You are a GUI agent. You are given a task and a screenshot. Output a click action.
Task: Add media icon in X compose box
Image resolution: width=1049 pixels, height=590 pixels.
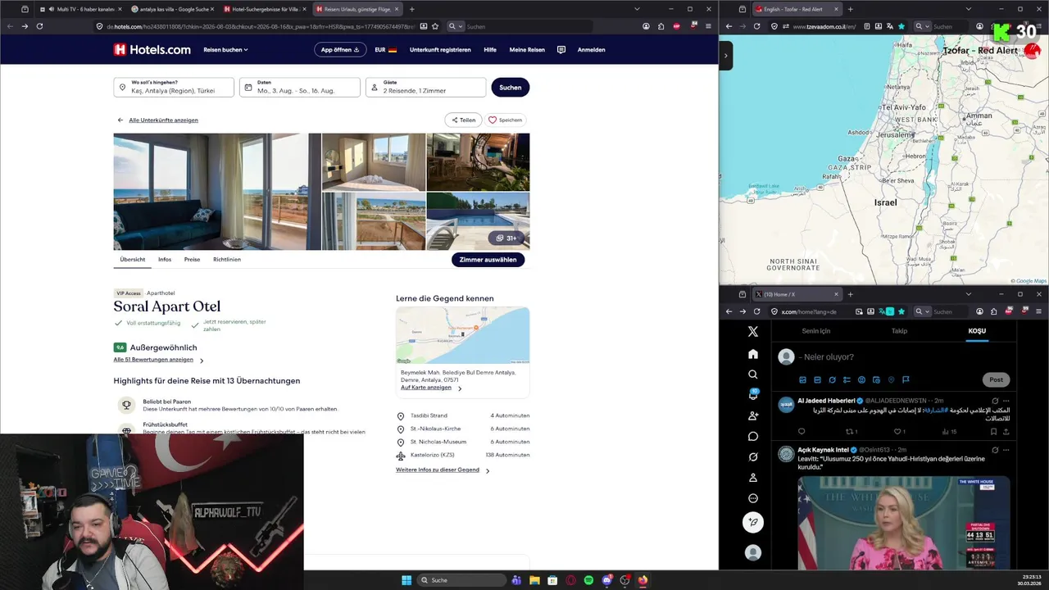(803, 379)
